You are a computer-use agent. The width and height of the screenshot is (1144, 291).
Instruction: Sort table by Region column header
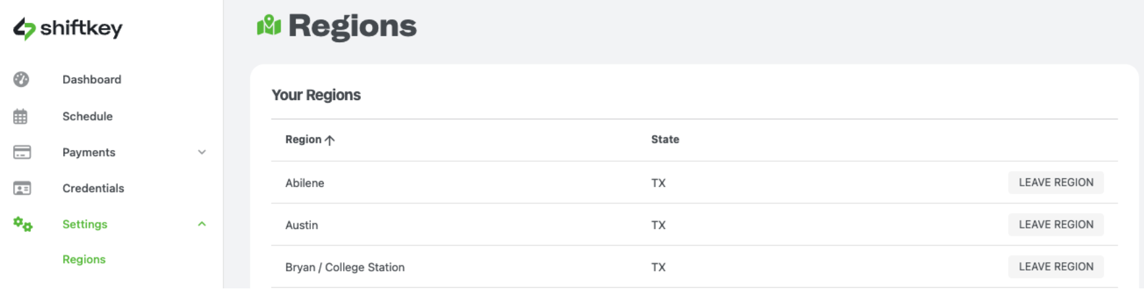click(303, 140)
